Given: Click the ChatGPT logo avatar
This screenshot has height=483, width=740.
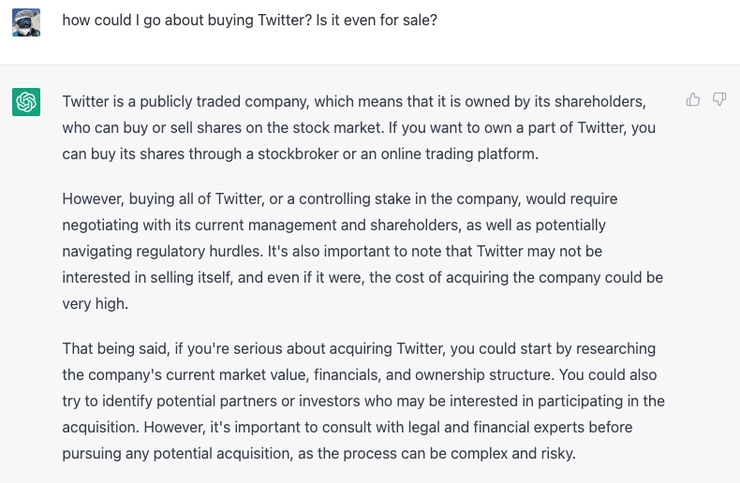Looking at the screenshot, I should [26, 101].
